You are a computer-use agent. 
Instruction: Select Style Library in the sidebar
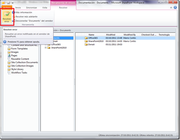(17, 69)
